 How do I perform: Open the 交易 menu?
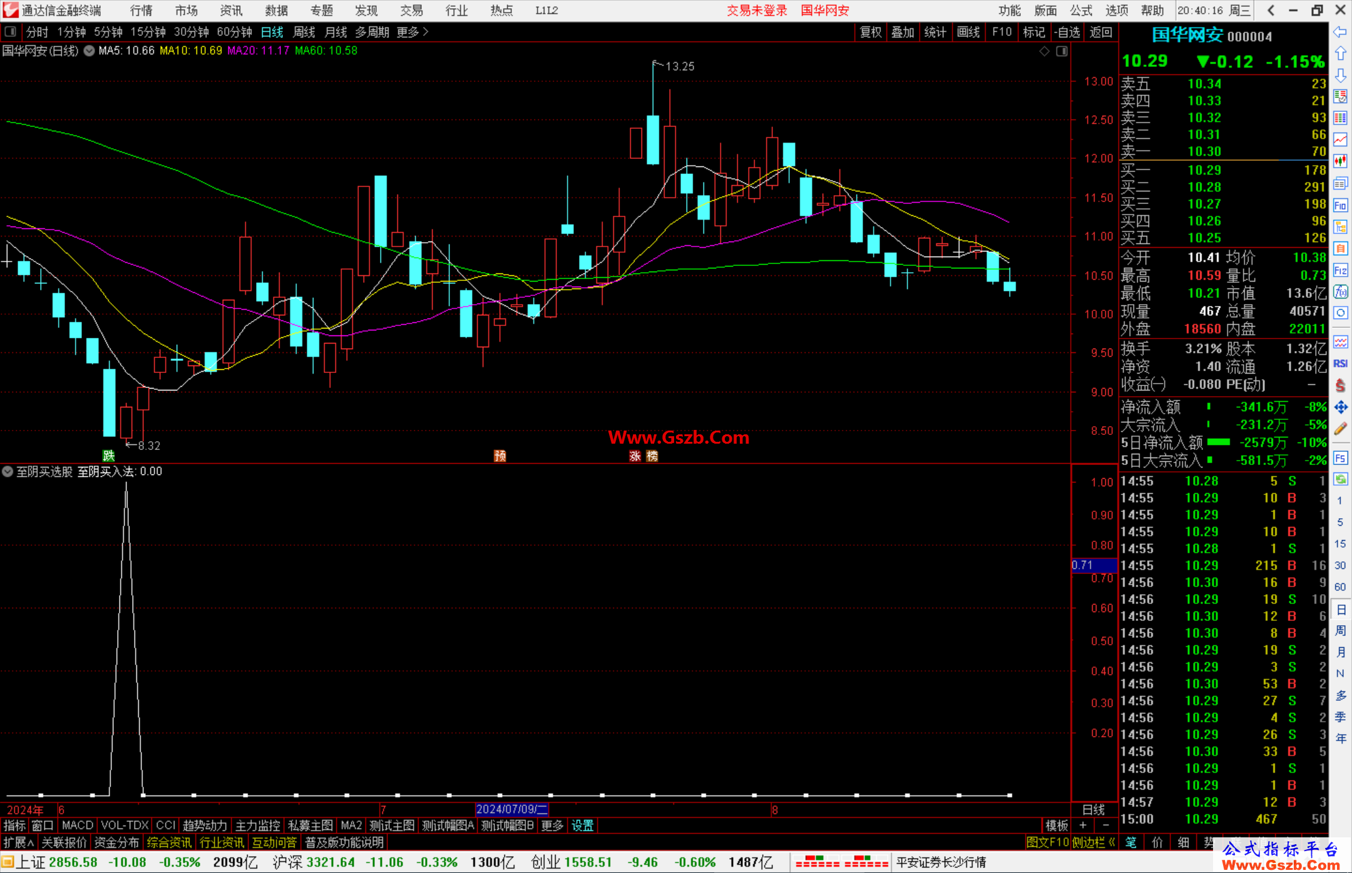pos(412,11)
